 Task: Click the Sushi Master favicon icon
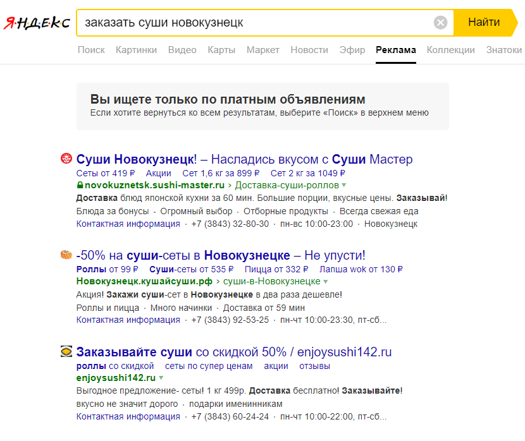point(66,158)
